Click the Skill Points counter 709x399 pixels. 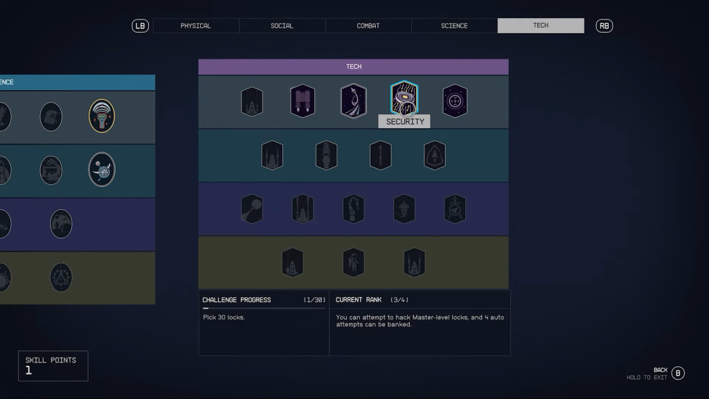(x=53, y=365)
